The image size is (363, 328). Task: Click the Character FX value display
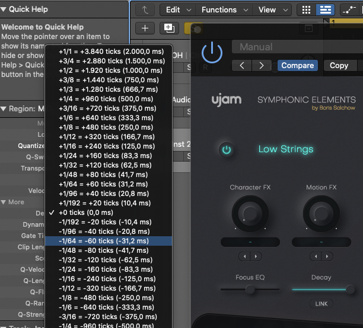tap(250, 242)
